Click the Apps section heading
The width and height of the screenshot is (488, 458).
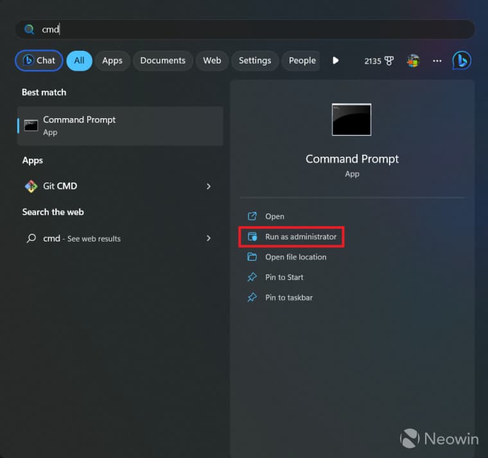click(33, 161)
